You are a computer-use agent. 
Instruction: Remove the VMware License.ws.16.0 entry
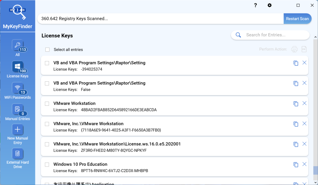pos(304,144)
